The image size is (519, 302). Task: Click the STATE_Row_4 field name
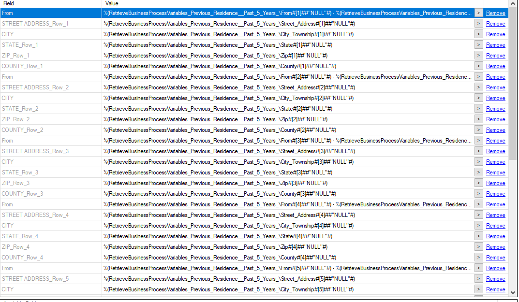pyautogui.click(x=20, y=236)
